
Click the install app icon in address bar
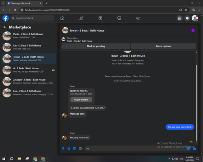[x=181, y=10]
